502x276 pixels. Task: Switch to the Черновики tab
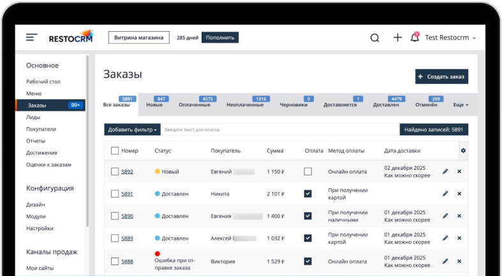(x=293, y=105)
